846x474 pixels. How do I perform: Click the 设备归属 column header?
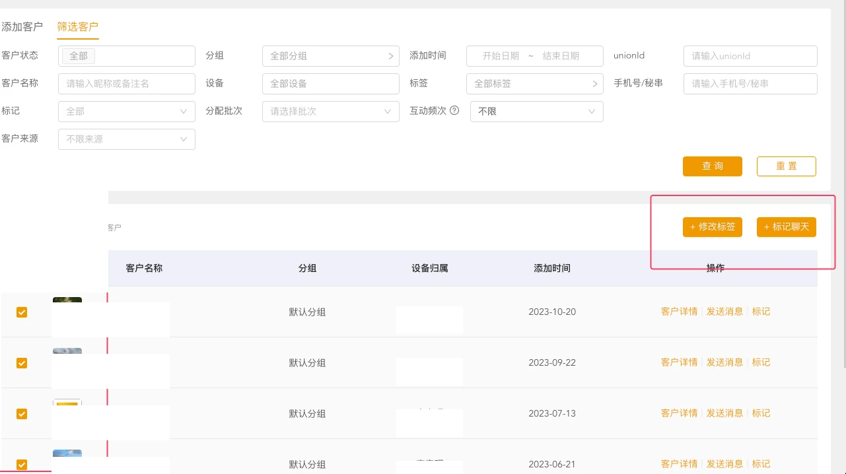430,268
